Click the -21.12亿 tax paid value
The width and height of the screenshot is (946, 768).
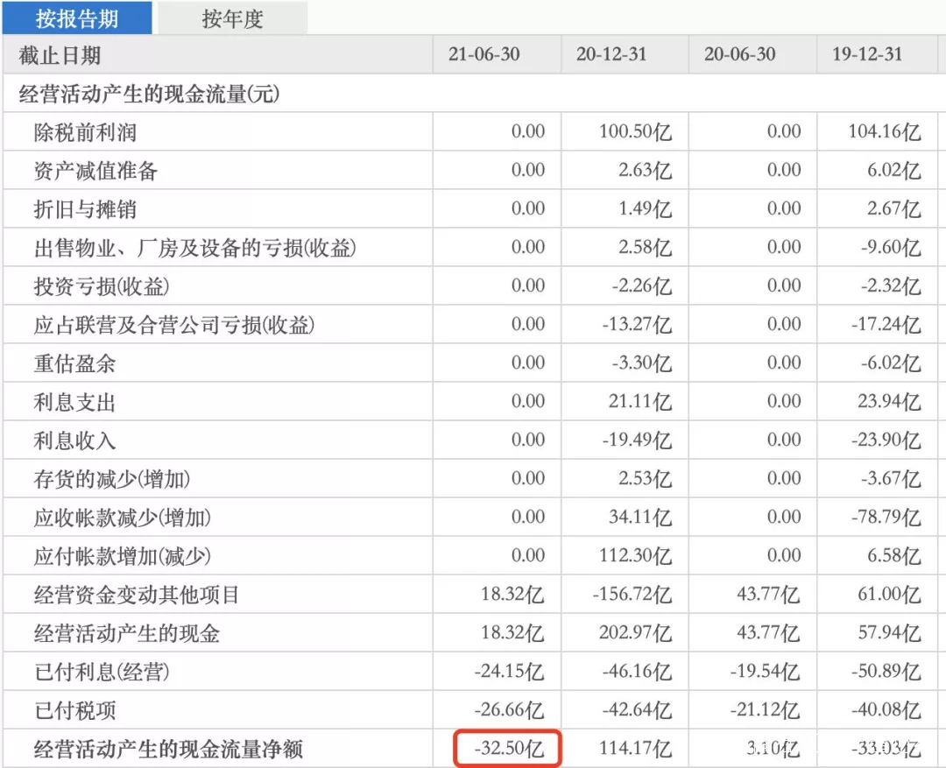(765, 710)
